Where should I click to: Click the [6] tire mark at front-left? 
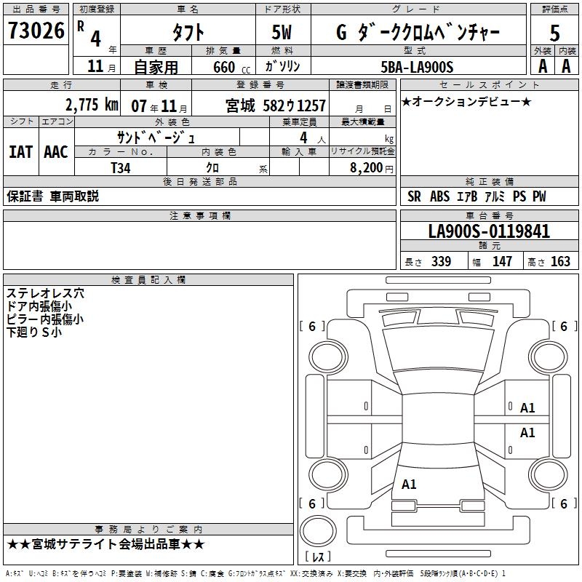(x=312, y=326)
